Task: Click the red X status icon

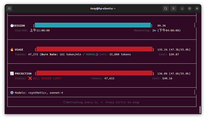Action: [x=30, y=78]
